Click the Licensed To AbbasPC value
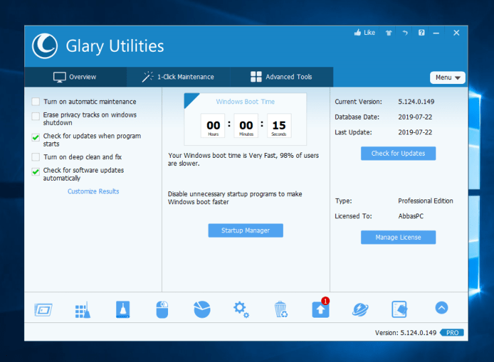Image resolution: width=494 pixels, height=362 pixels. coord(411,216)
